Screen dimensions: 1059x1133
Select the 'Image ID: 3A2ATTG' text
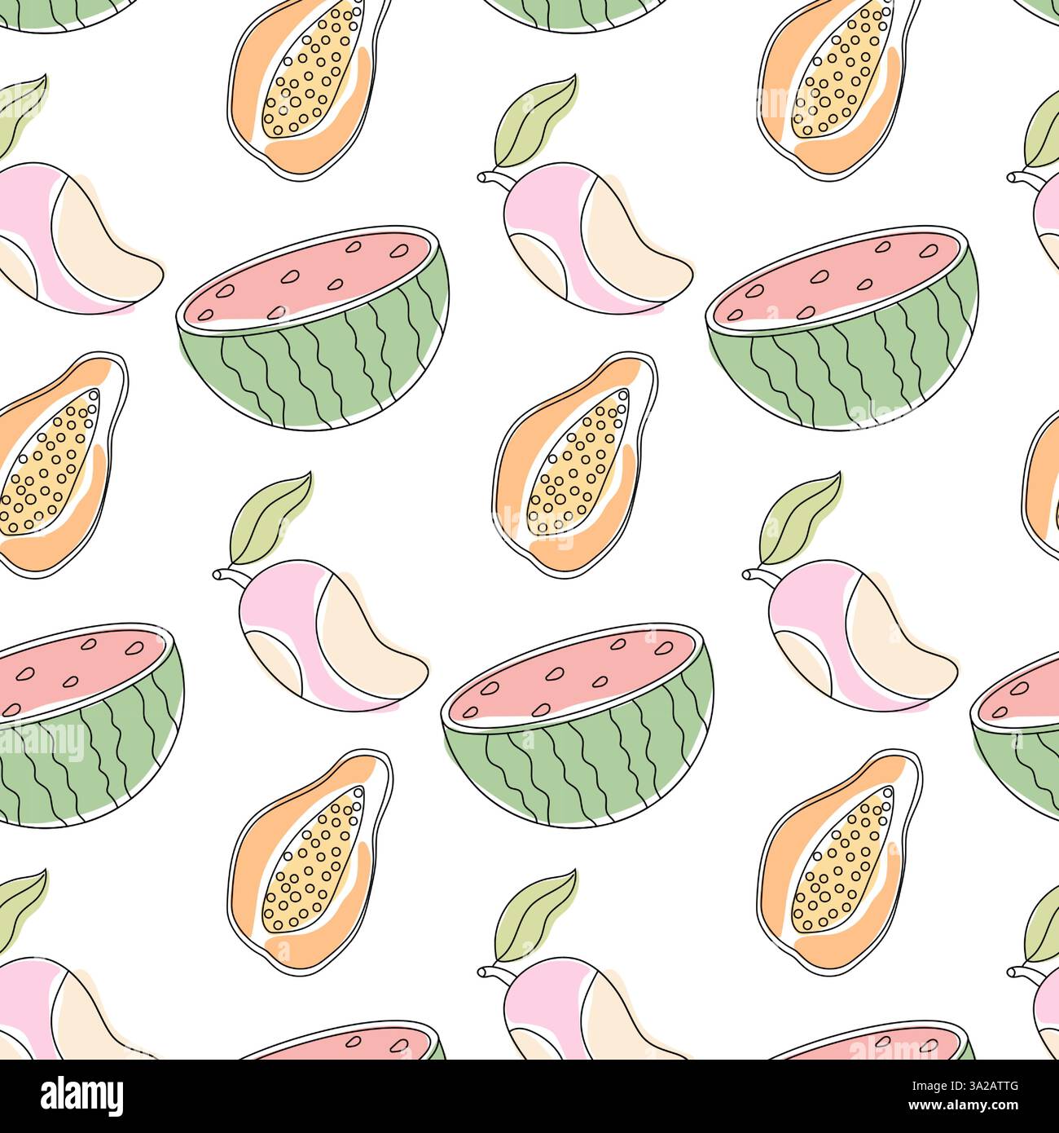pos(965,1086)
